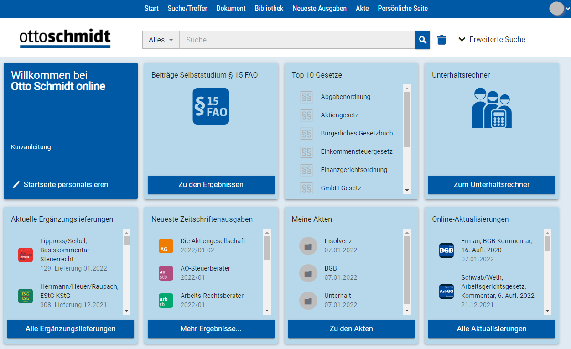Click paragraph icon next to Einkommensteuergesetz
Image resolution: width=571 pixels, height=349 pixels.
pyautogui.click(x=306, y=151)
